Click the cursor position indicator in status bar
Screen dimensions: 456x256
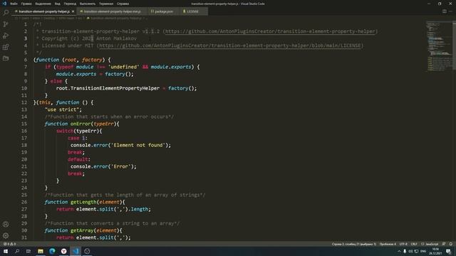[x=354, y=244]
